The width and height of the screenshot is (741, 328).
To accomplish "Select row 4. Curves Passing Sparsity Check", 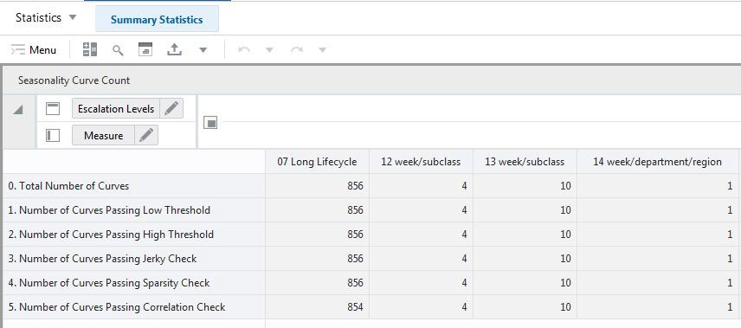I will (133, 283).
